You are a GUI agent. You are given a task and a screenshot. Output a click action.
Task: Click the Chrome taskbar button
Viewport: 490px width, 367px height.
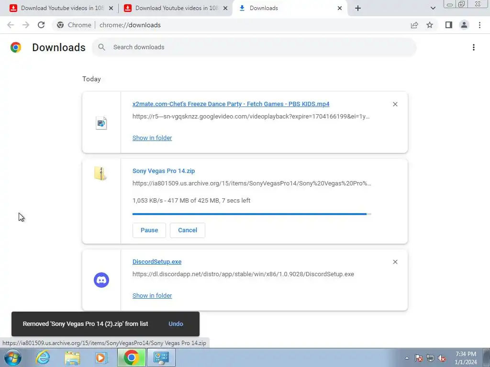coord(131,357)
